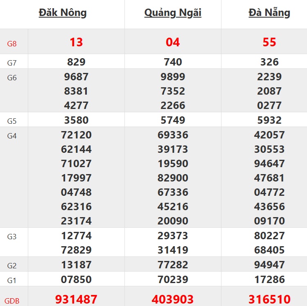Open the Đăk Nông province link
307x306 pixels.
point(63,13)
